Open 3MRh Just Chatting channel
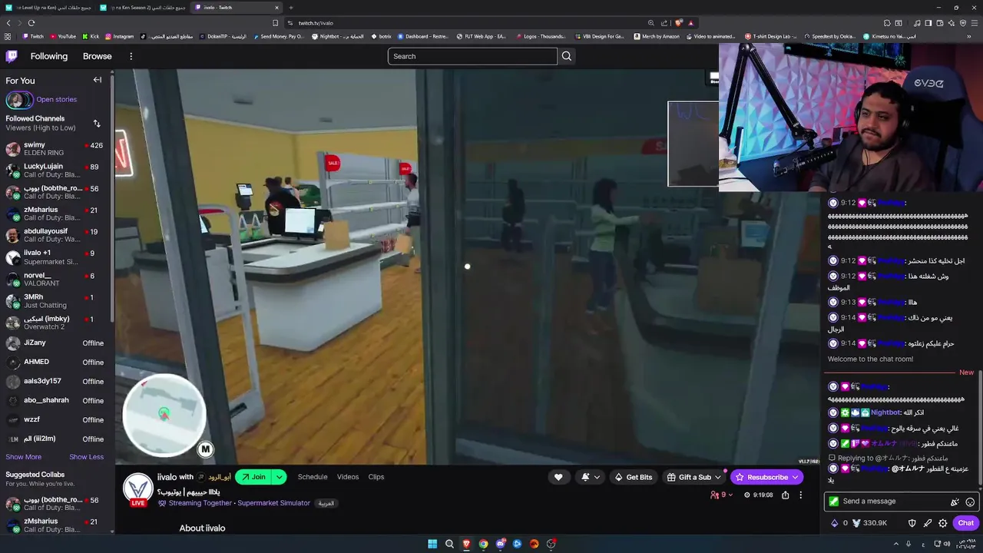The image size is (983, 553). tap(55, 300)
